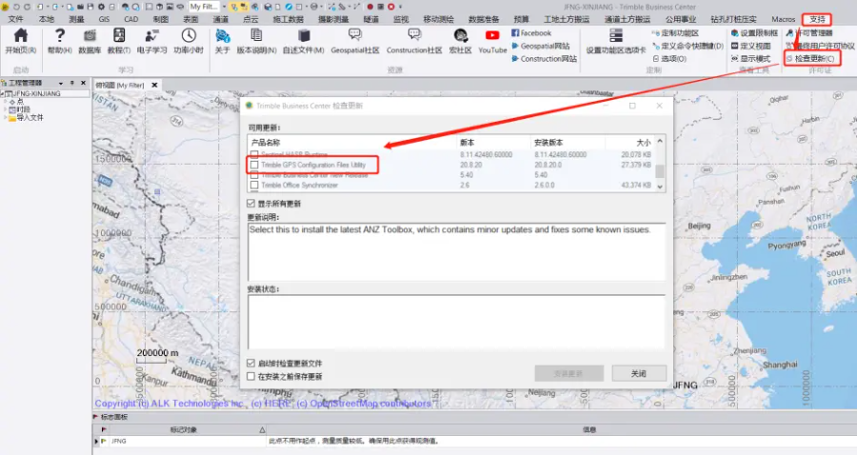
Task: Click inside the 安装状态 status box
Action: point(456,322)
